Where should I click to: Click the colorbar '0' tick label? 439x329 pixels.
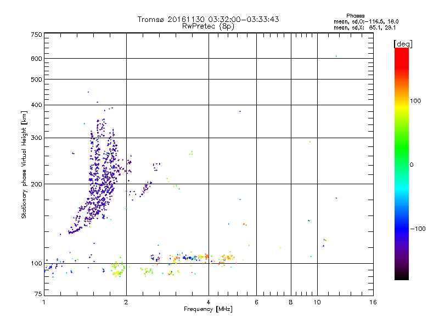pos(411,164)
